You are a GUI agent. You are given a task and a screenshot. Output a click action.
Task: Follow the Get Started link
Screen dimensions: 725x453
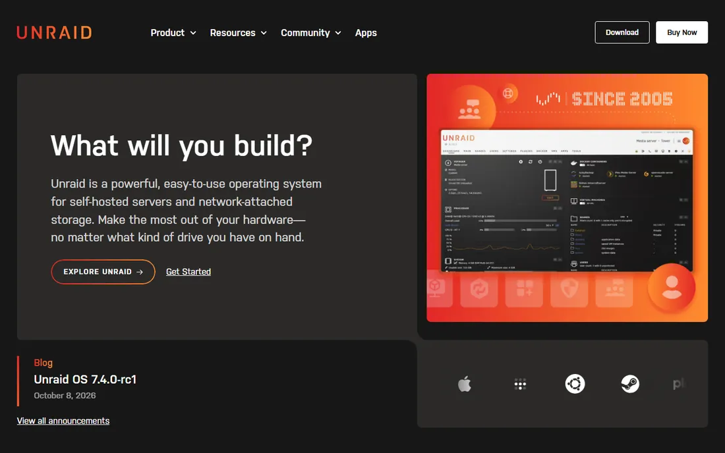pos(188,271)
